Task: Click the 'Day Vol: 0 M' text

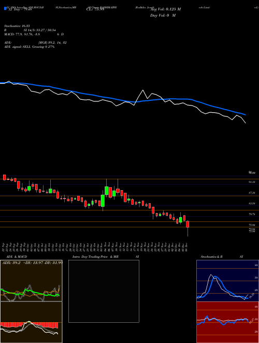Action: (x=163, y=15)
